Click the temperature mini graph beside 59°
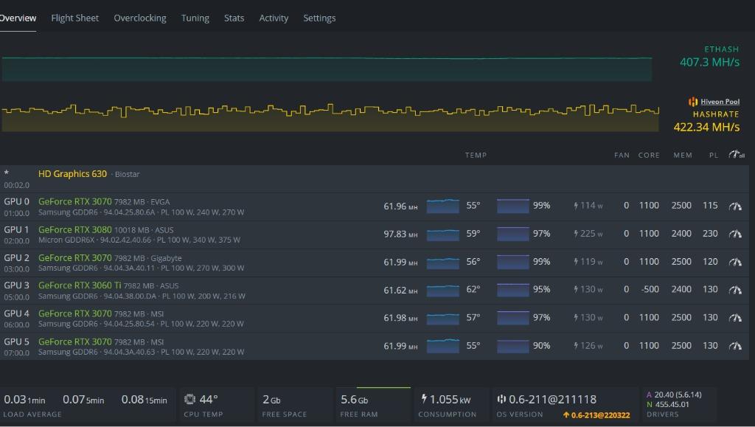Image resolution: width=755 pixels, height=427 pixels. point(443,234)
